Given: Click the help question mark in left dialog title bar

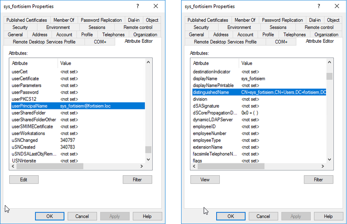Looking at the screenshot, I should [x=138, y=6].
